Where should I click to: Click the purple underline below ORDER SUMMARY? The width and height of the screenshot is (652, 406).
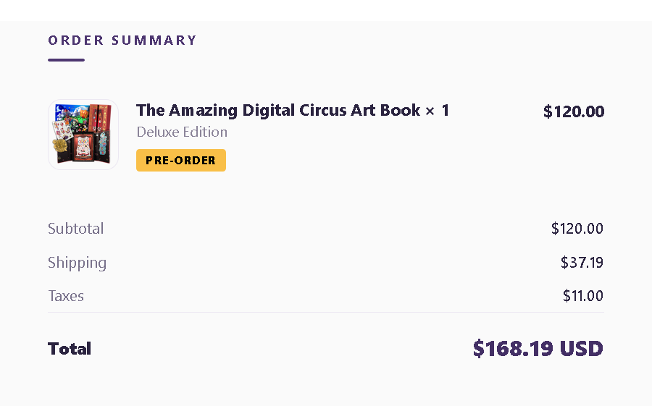pos(66,60)
